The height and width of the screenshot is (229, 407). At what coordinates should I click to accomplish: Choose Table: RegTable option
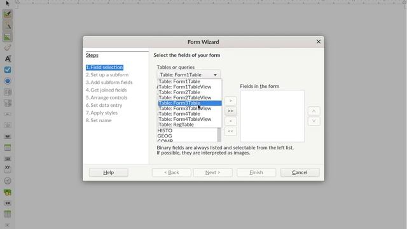click(x=190, y=125)
